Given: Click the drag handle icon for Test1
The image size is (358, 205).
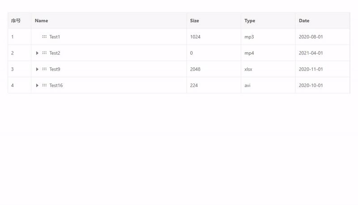Looking at the screenshot, I should pyautogui.click(x=44, y=37).
